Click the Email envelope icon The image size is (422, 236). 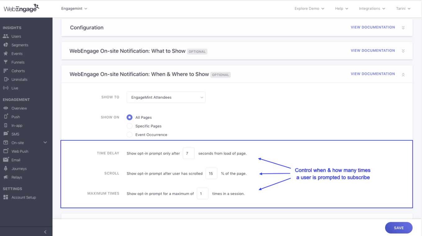click(6, 160)
